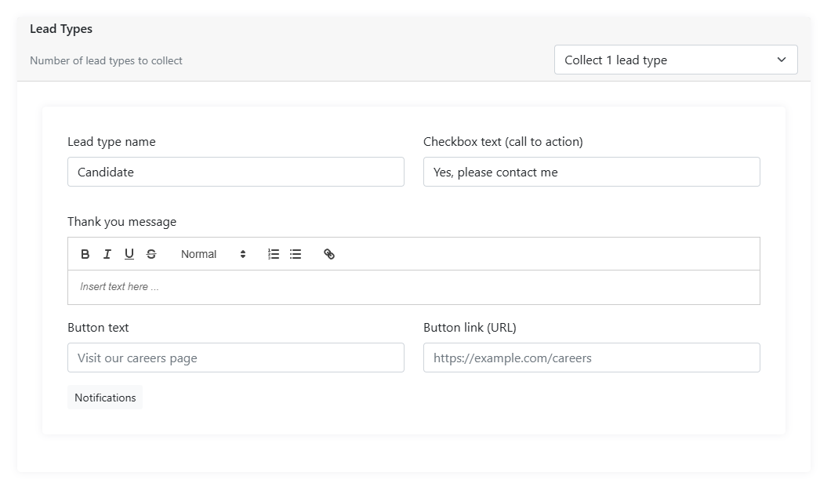The image size is (820, 483).
Task: Insert a bulleted list
Action: [x=296, y=254]
